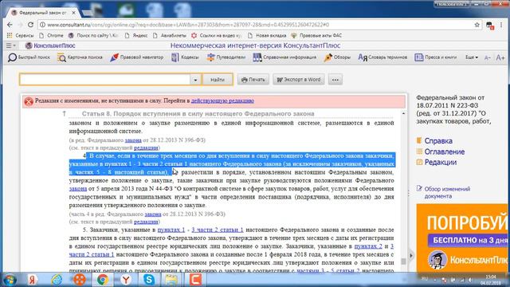Viewport: 510px width, 287px height.
Task: Decrease font size with A- button
Action: [487, 57]
